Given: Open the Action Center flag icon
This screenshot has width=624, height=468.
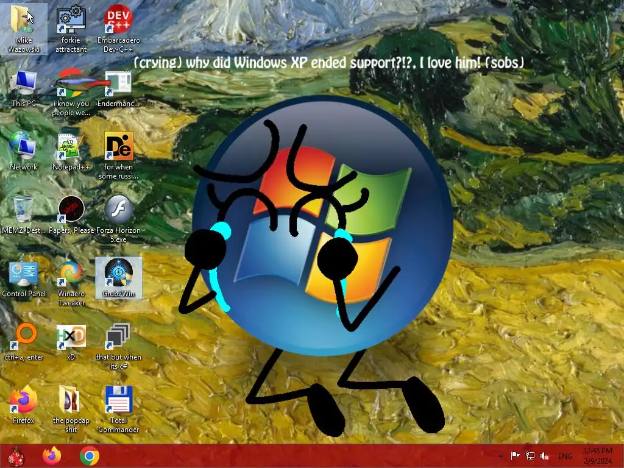Looking at the screenshot, I should tap(515, 456).
